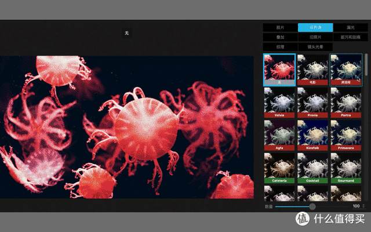Apply the Primavera preset
The image size is (371, 232).
tap(345, 135)
